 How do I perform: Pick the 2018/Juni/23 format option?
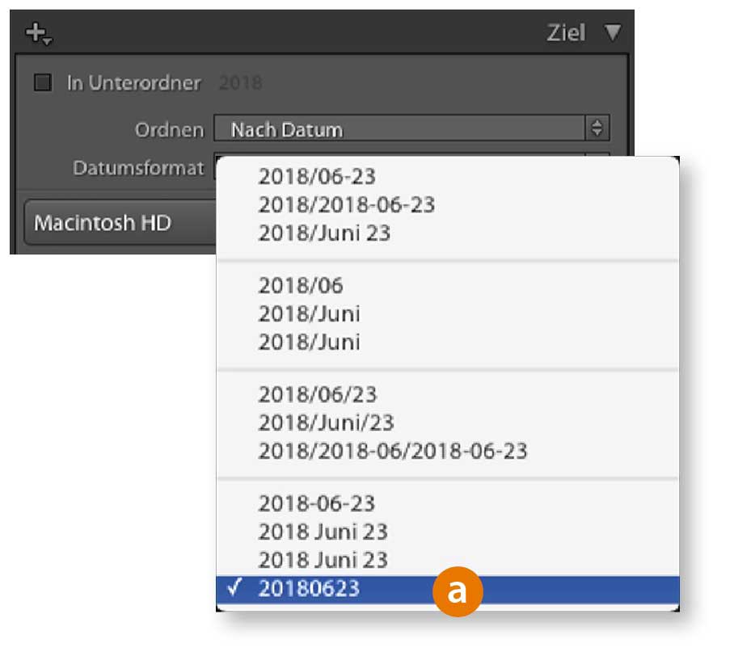point(326,423)
